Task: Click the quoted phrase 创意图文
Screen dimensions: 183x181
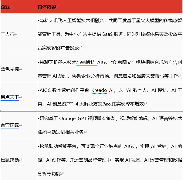Action: pyautogui.click(x=122, y=62)
